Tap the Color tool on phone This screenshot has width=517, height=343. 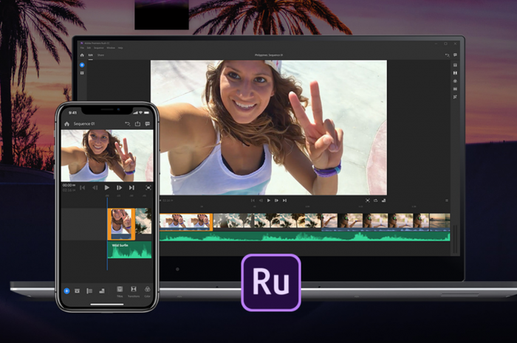tap(148, 291)
